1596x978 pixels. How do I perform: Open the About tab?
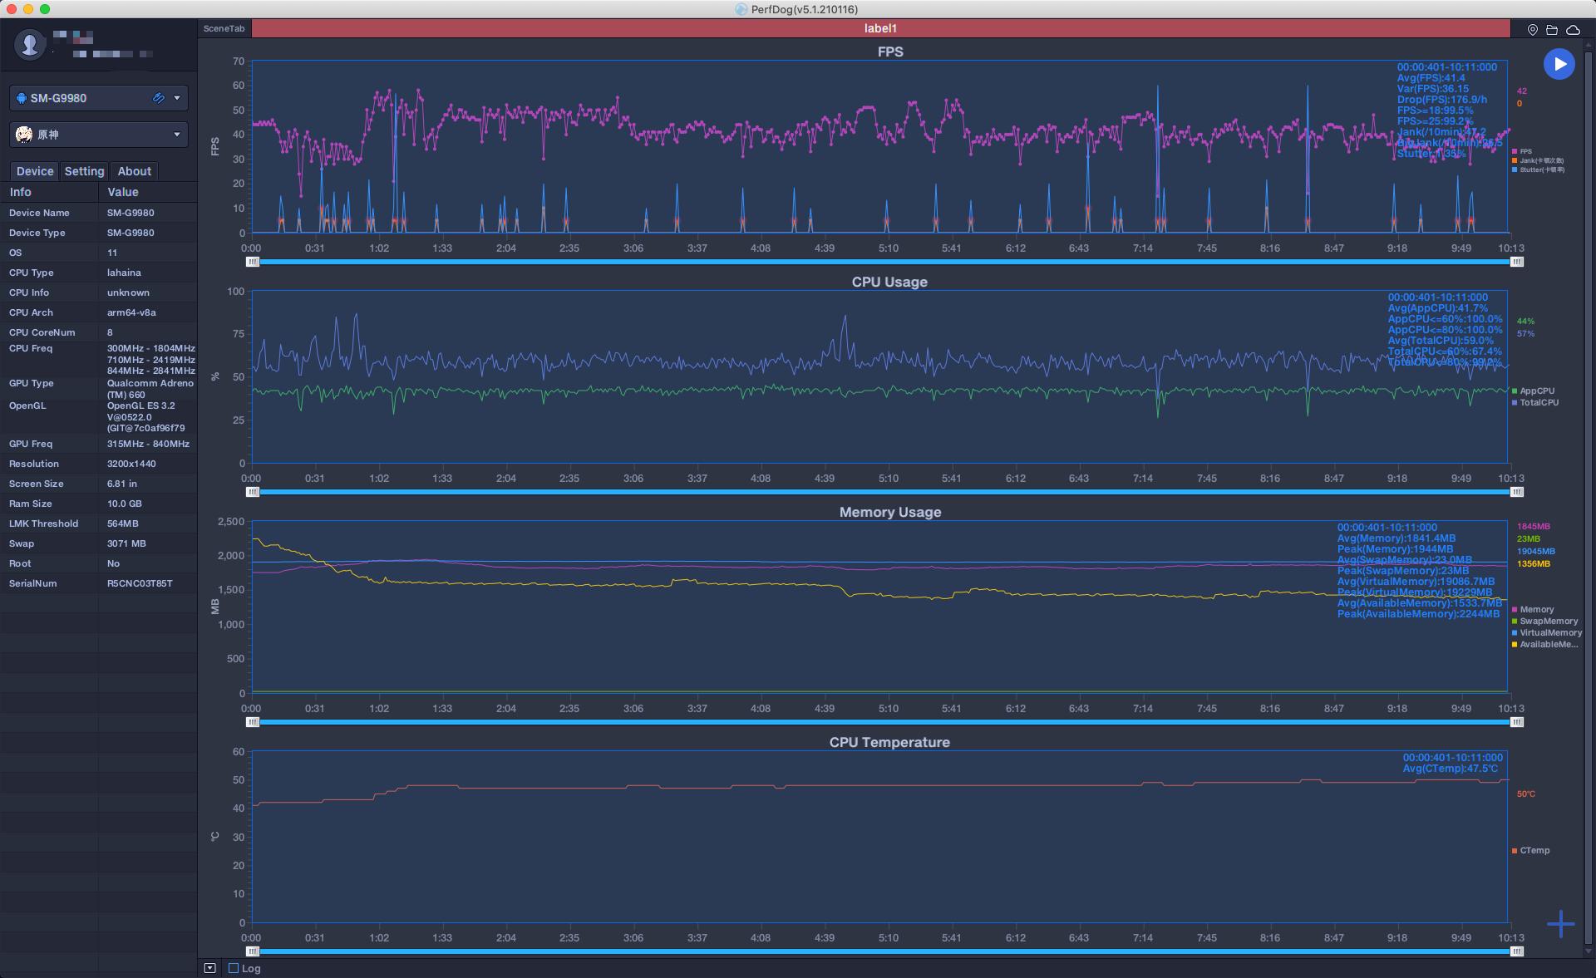click(134, 171)
